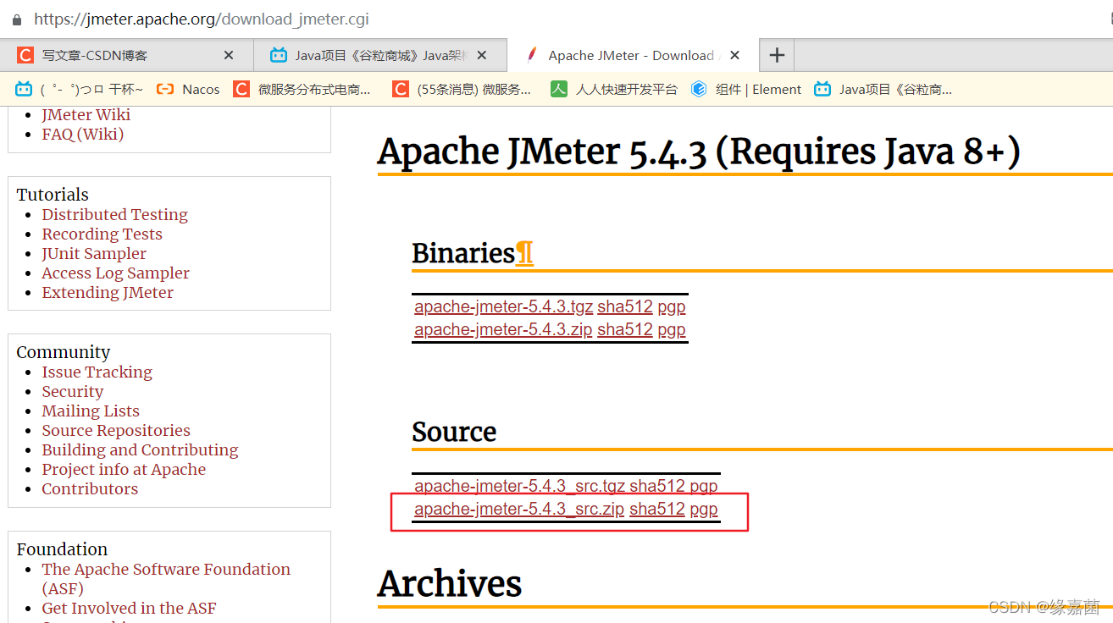Image resolution: width=1113 pixels, height=623 pixels.
Task: Open the (55条消息) 微服务 bookmark
Action: coord(462,89)
